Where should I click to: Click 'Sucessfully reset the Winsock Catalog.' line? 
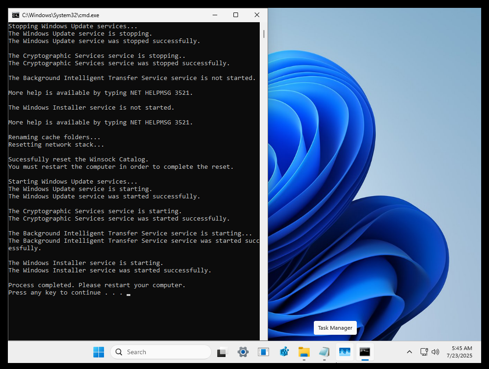[78, 160]
